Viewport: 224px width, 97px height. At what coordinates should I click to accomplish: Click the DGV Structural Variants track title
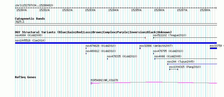93,32
